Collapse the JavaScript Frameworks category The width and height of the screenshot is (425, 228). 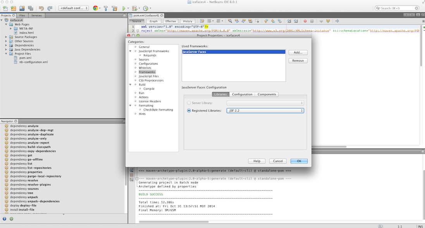131,51
